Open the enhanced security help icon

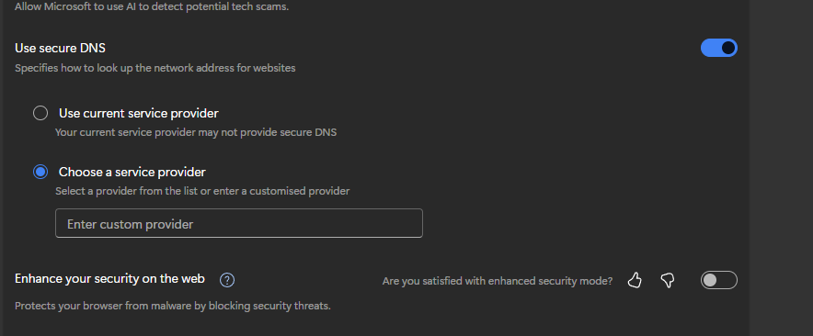(x=227, y=280)
